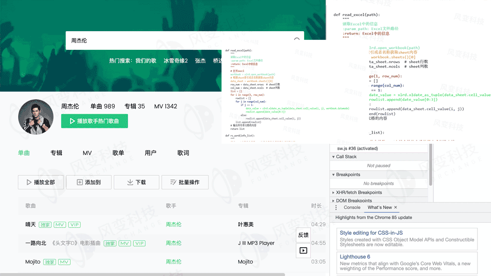This screenshot has height=276, width=491.
Task: Click the MV badge on 一路向北
Action: click(125, 243)
